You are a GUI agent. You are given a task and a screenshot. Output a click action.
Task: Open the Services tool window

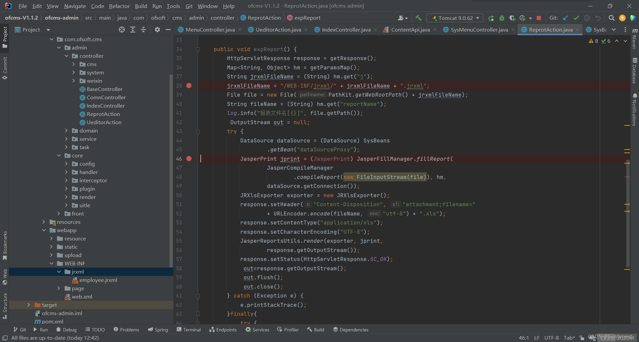pos(258,329)
